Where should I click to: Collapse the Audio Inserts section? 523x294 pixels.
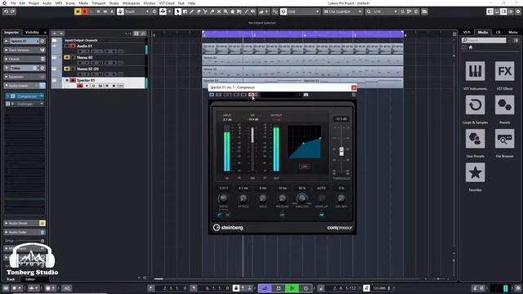click(x=24, y=86)
